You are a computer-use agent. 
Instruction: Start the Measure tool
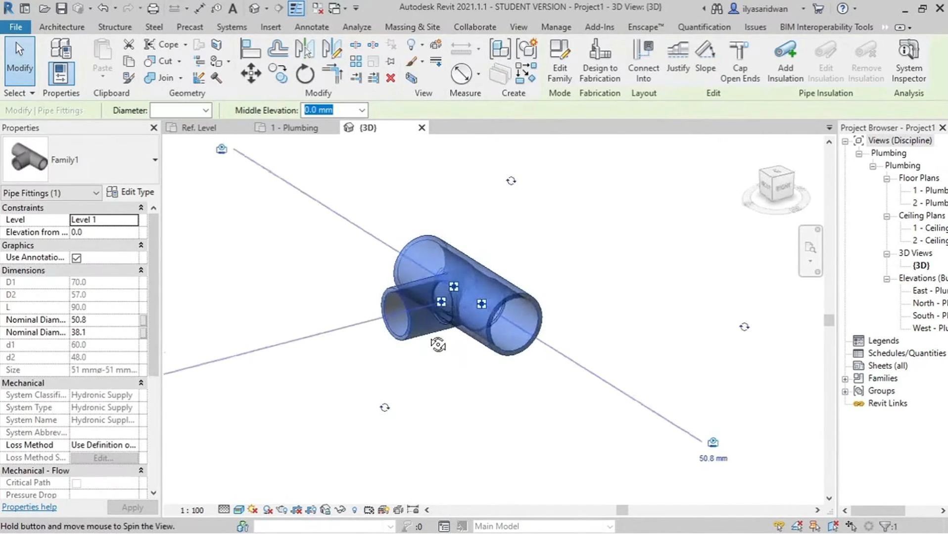461,74
